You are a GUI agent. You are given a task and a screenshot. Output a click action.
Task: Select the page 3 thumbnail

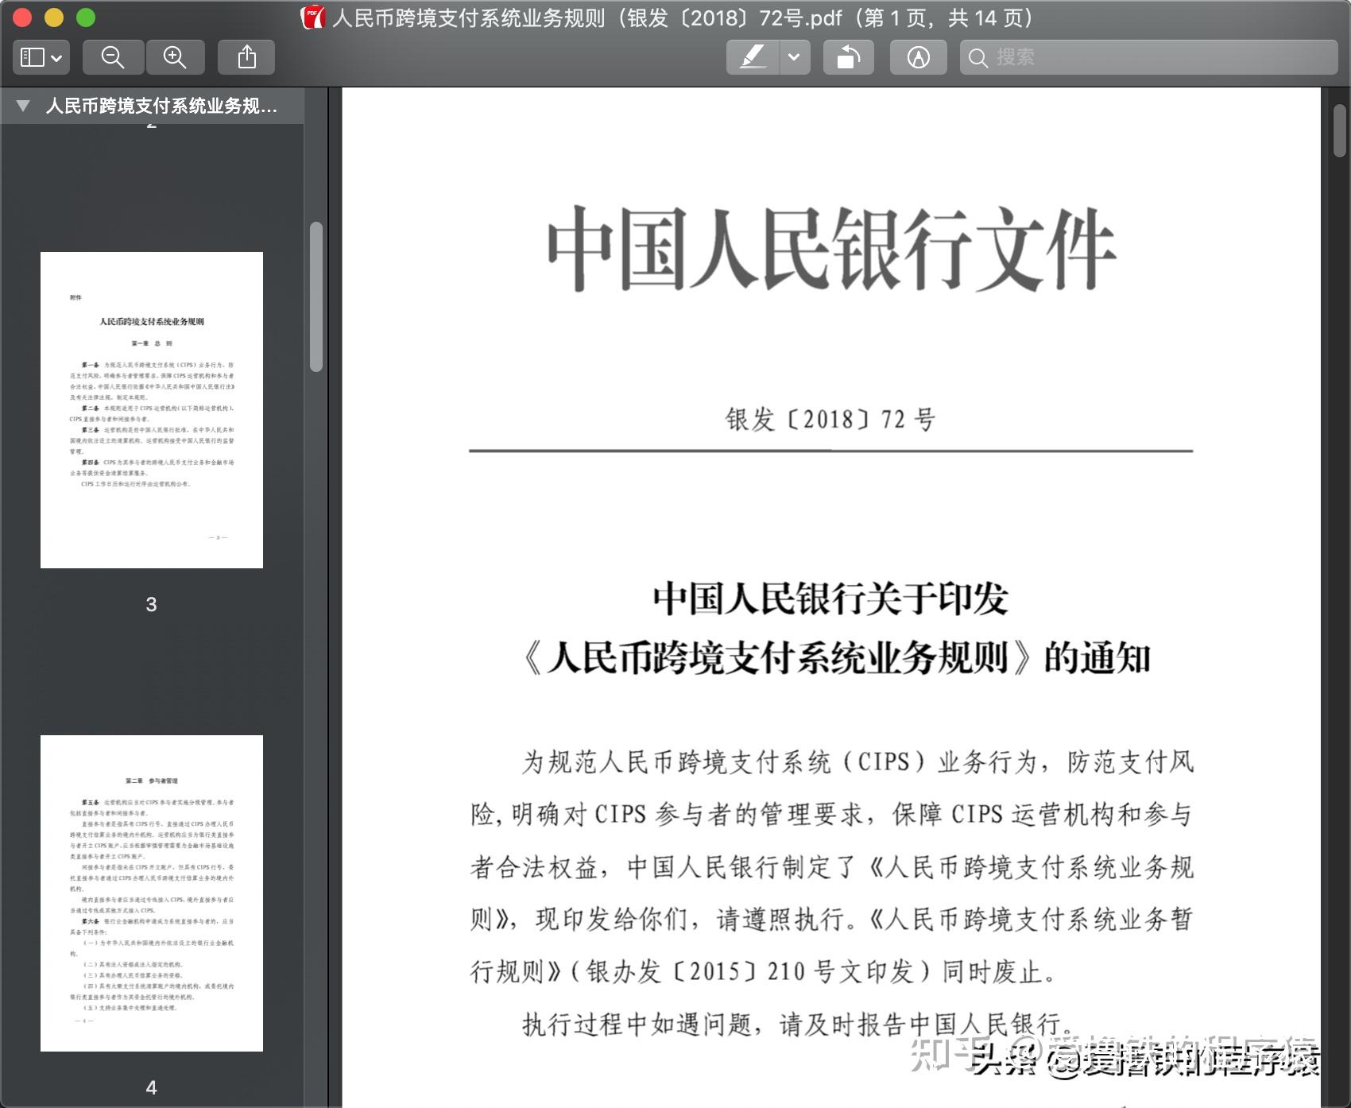click(151, 411)
